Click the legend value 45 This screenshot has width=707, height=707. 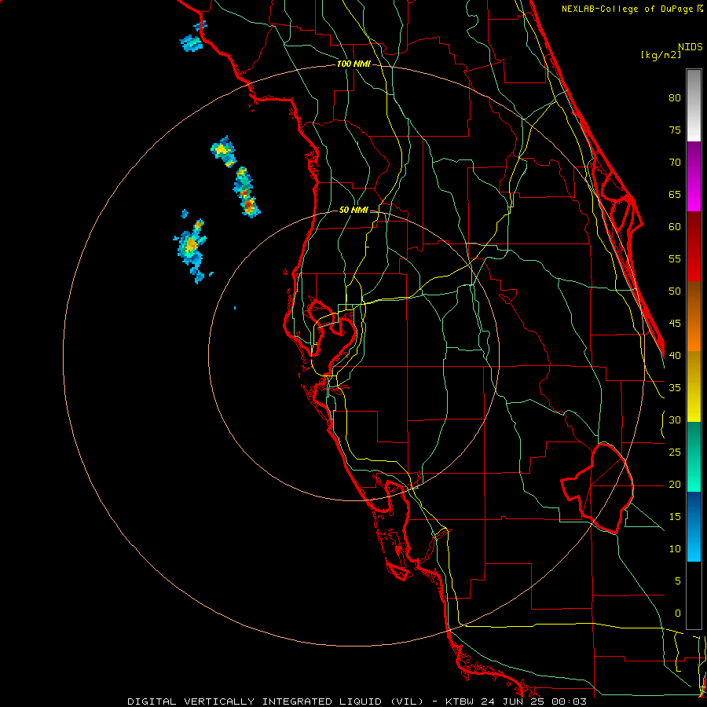[x=675, y=324]
